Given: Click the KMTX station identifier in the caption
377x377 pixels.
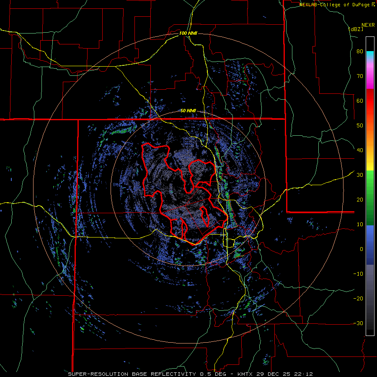Looking at the screenshot, I should pos(246,374).
